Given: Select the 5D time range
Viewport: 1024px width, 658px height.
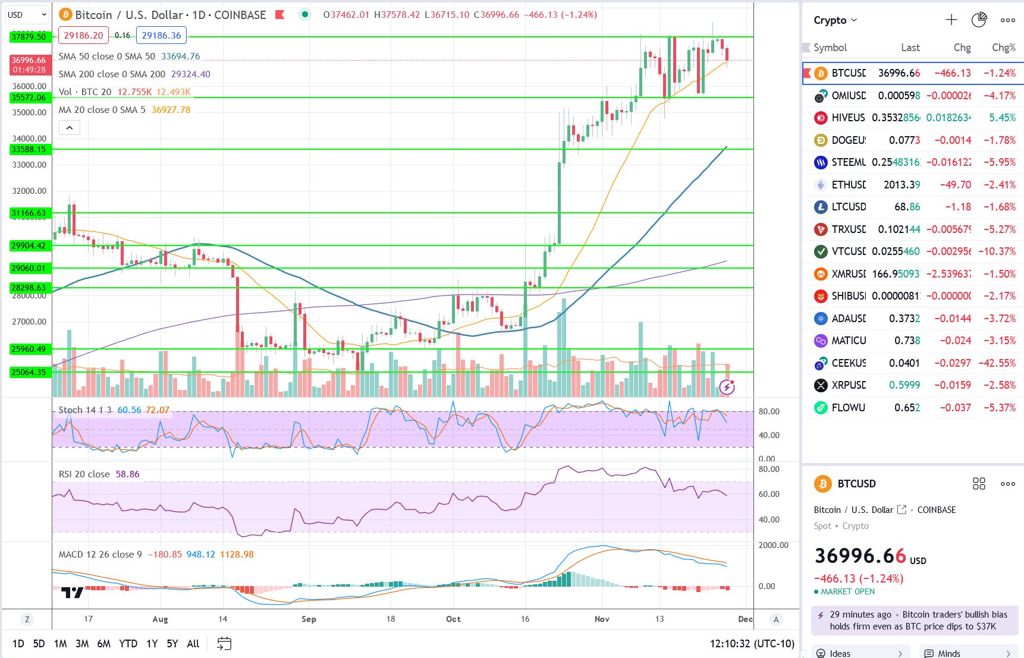Looking at the screenshot, I should coord(39,644).
